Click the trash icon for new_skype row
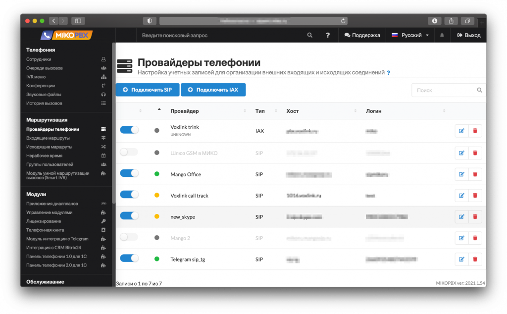This screenshot has width=507, height=314. coord(475,216)
